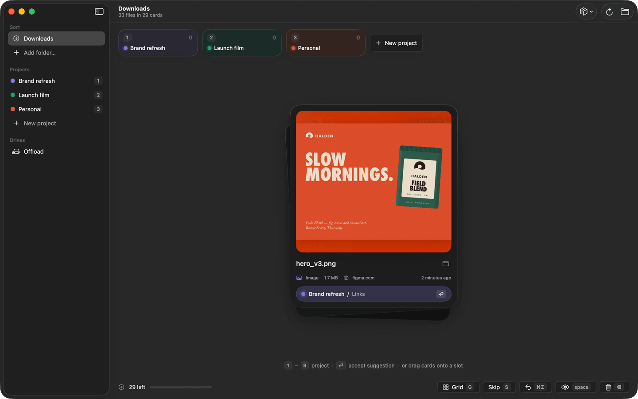The image size is (638, 399).
Task: Click New project button beside slots
Action: (x=396, y=43)
